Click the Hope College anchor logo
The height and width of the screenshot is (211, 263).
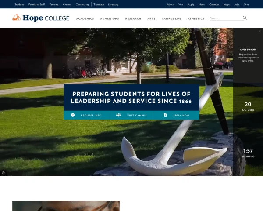pos(17,18)
